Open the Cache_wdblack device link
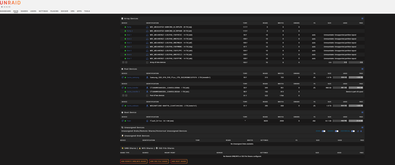Screen dimensions: 395x165 [132, 106]
